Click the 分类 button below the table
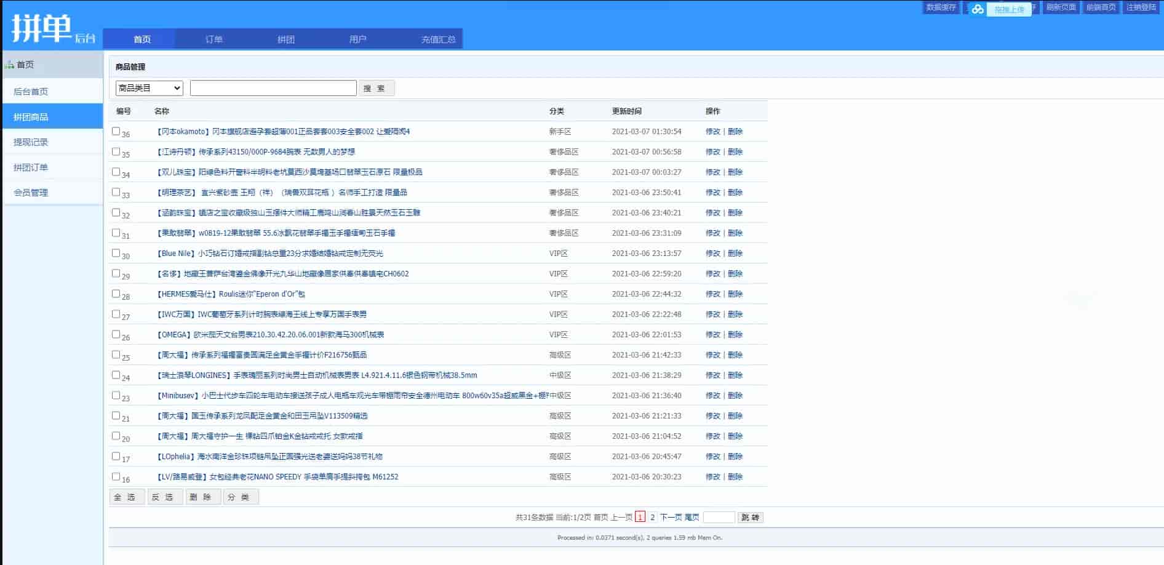 coord(241,497)
